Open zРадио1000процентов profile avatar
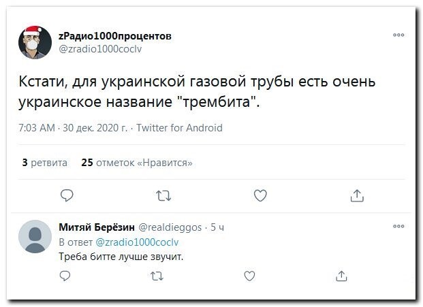 click(35, 42)
